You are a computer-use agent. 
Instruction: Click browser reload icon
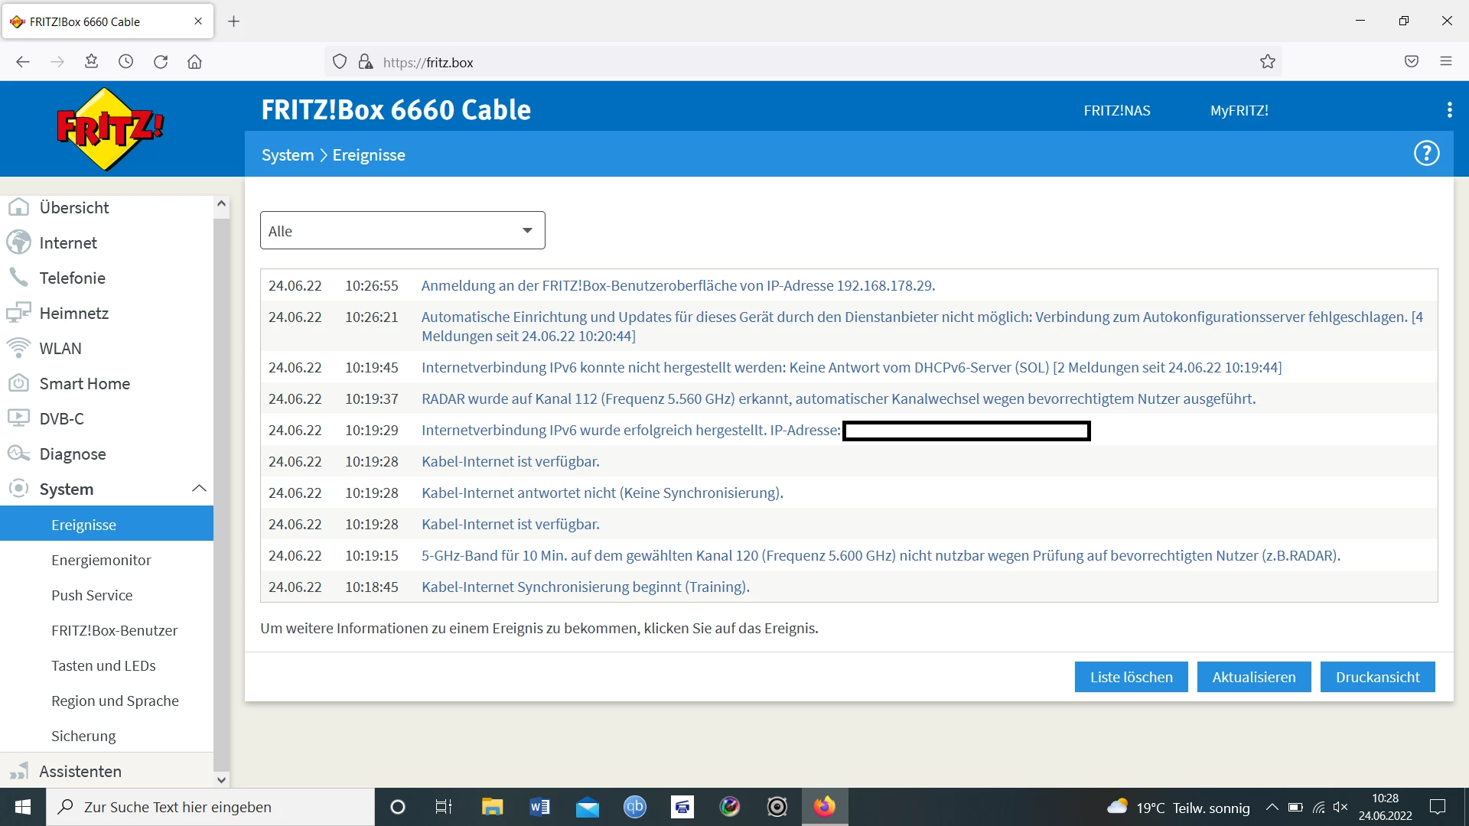pyautogui.click(x=161, y=62)
